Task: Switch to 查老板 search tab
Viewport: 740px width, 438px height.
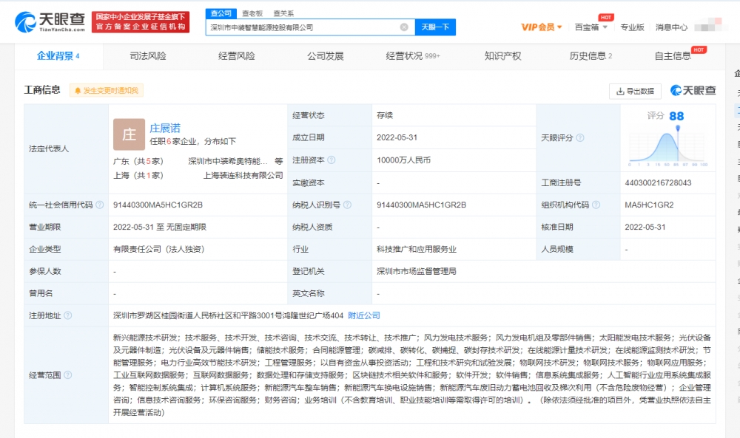Action: click(252, 13)
